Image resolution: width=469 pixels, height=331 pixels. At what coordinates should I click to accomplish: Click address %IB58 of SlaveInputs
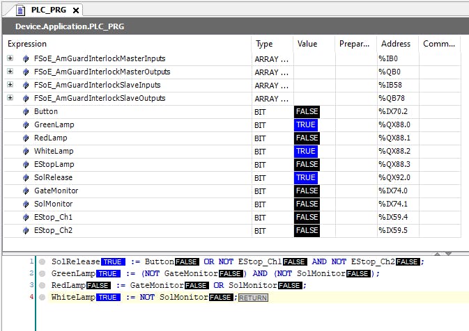tap(390, 85)
